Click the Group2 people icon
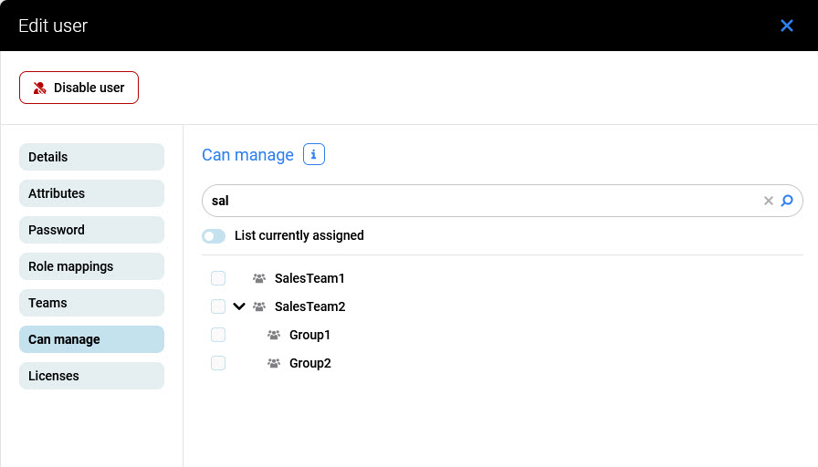Screen dimensions: 818x467 point(274,363)
